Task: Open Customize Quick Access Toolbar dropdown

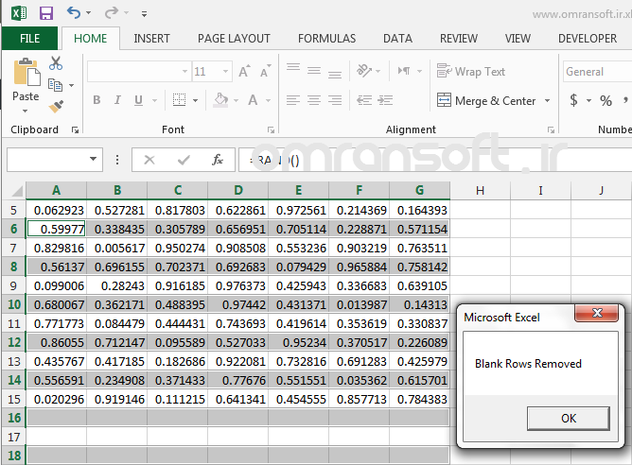Action: coord(144,14)
